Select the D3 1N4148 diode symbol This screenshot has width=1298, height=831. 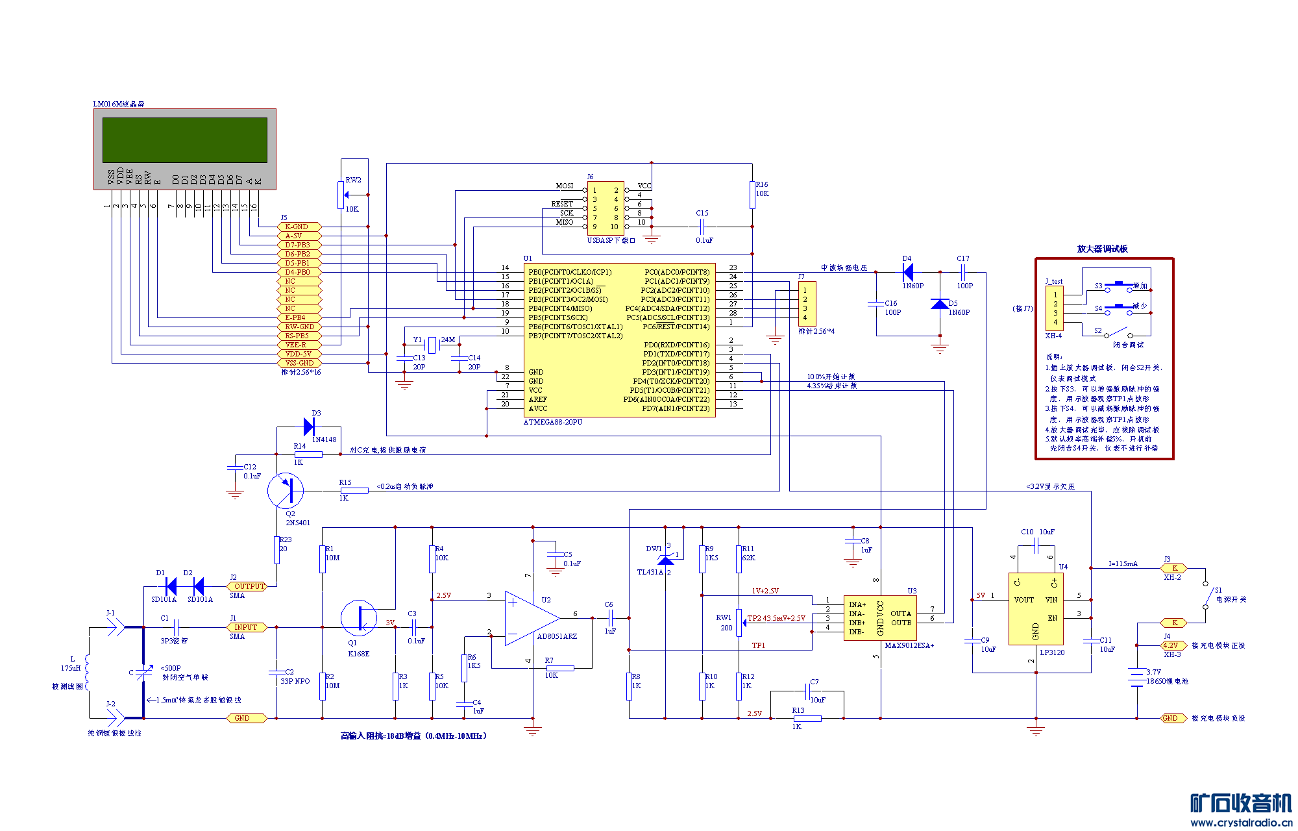(x=310, y=427)
